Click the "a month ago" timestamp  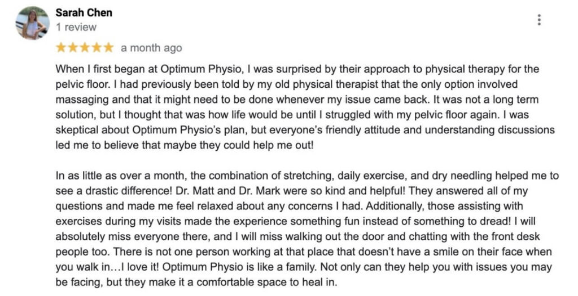point(151,48)
